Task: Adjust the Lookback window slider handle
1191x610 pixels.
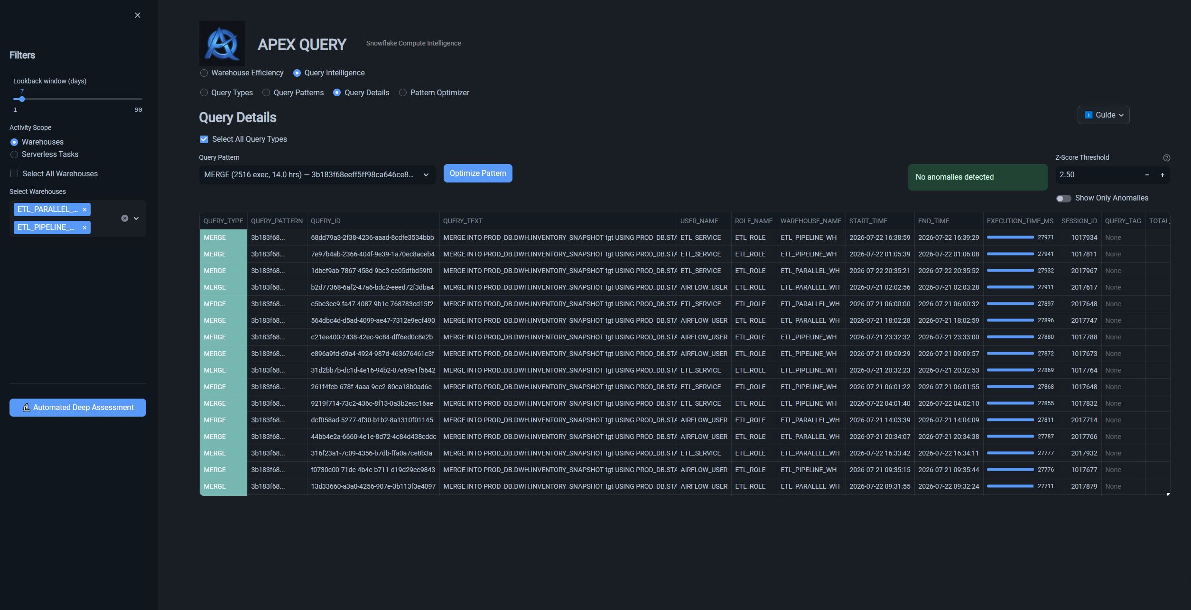Action: tap(22, 99)
